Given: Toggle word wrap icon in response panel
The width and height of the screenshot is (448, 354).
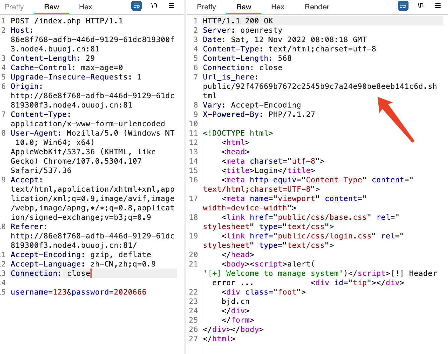Looking at the screenshot, I should click(403, 6).
